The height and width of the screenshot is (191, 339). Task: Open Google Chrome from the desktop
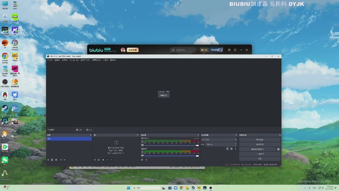5,58
